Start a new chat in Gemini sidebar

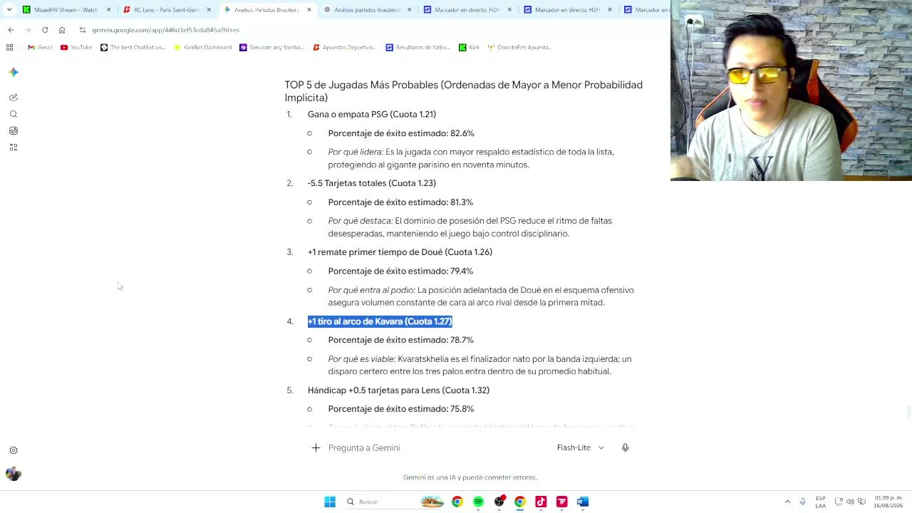14,98
